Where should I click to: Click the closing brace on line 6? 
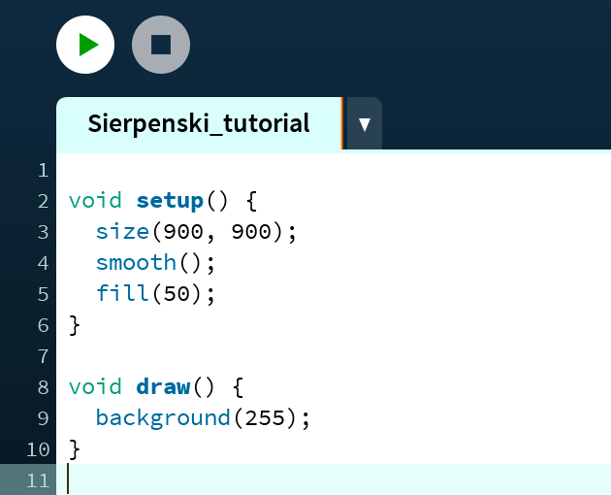point(75,325)
